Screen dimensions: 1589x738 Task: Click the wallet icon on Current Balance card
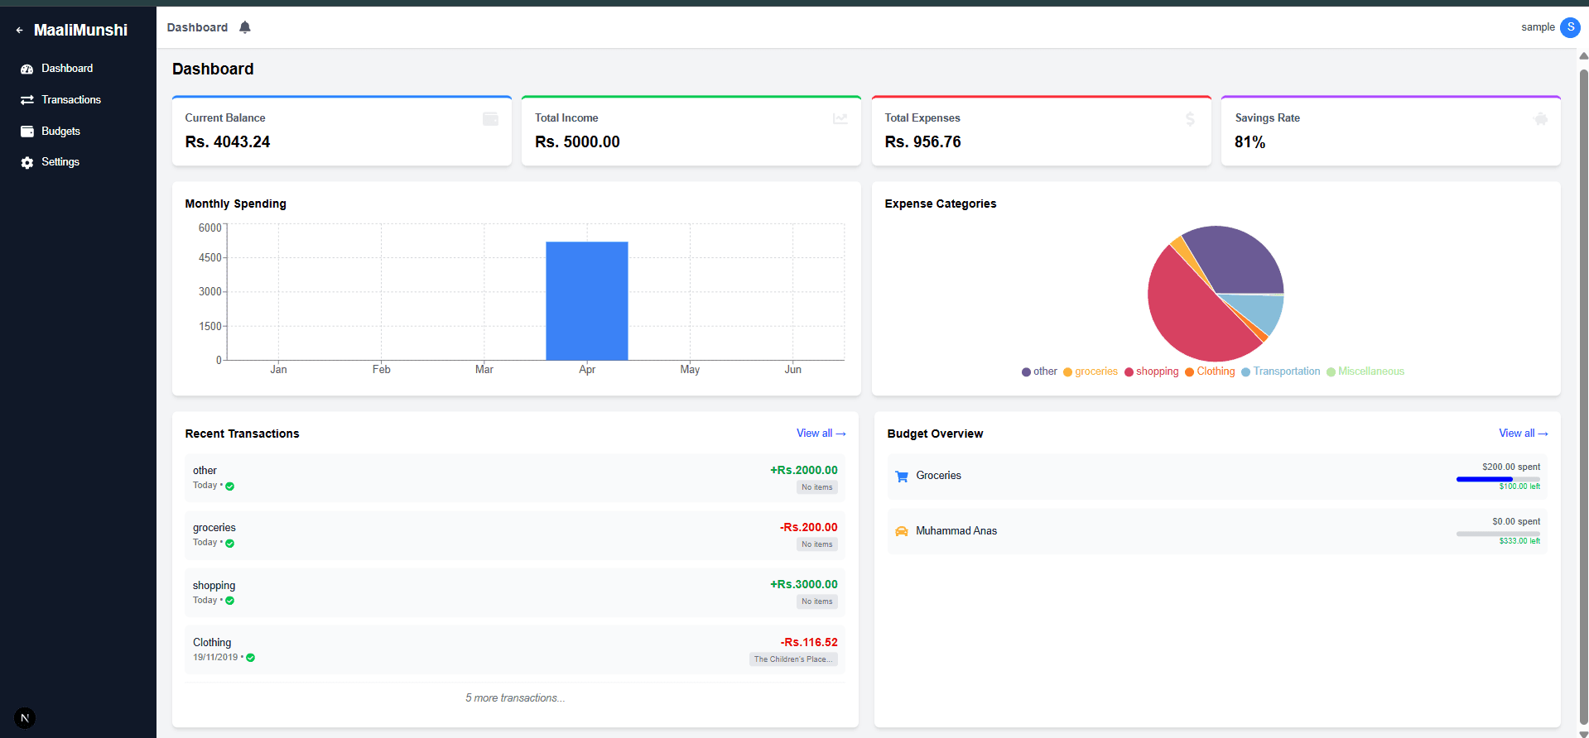[490, 119]
